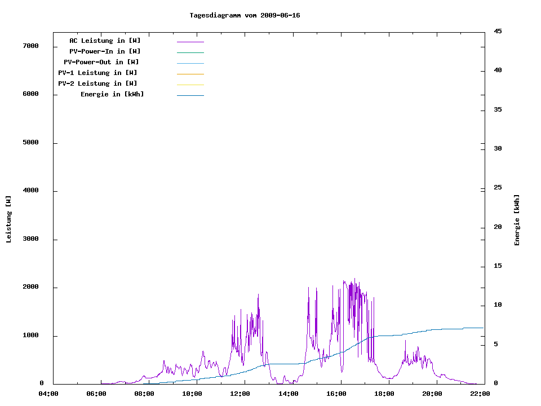Click the PV-Power-In in [W] legend label
Viewport: 541px width, 406px height.
[109, 51]
